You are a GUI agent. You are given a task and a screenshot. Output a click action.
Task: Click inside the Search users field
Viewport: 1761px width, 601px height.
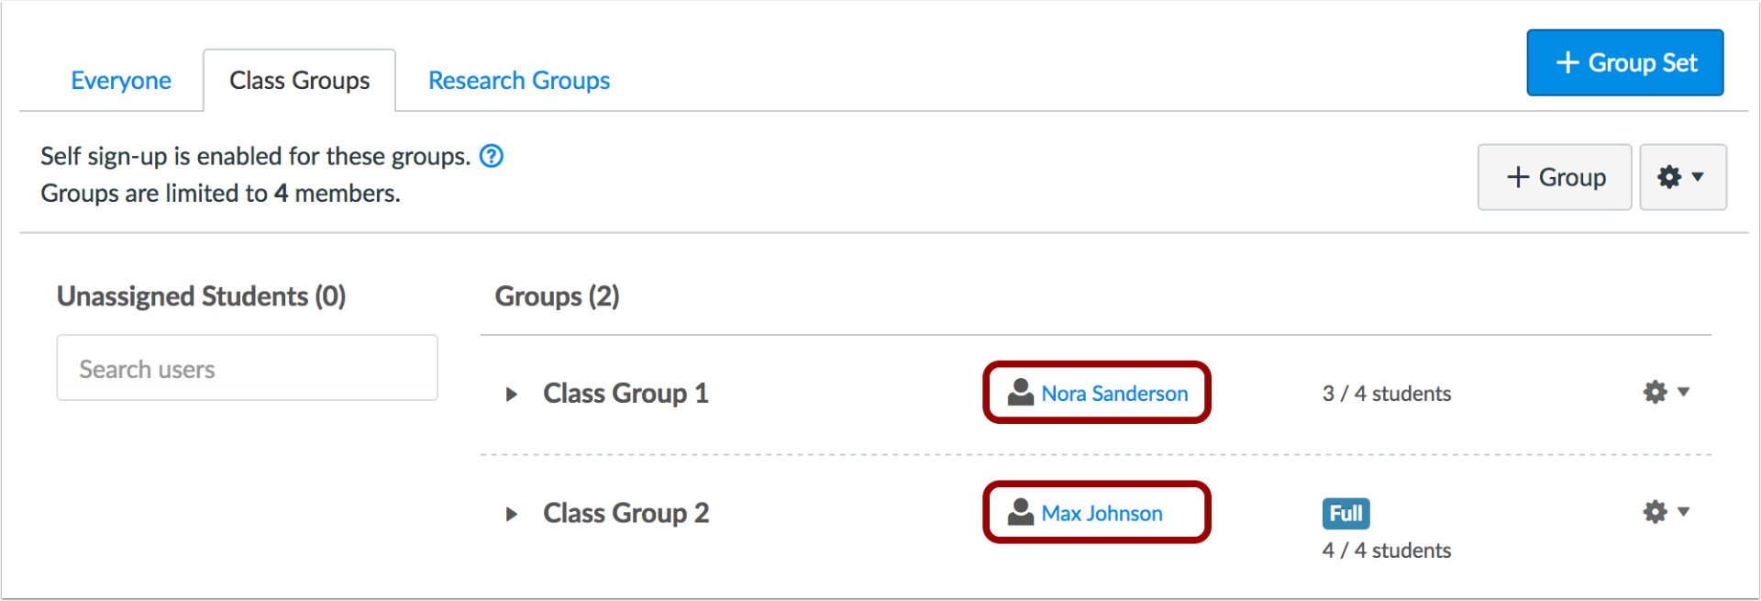tap(247, 368)
